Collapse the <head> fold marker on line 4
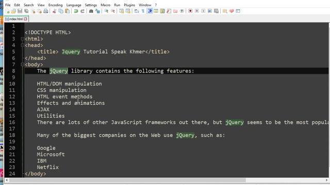Image resolution: width=330 pixels, height=185 pixels. pos(22,45)
